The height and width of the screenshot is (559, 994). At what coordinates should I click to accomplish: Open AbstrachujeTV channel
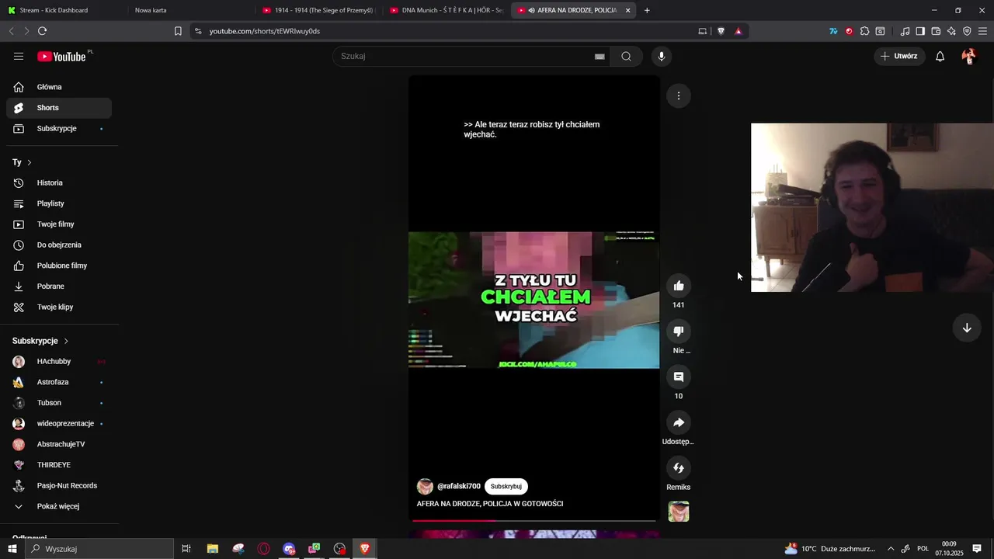click(x=59, y=444)
